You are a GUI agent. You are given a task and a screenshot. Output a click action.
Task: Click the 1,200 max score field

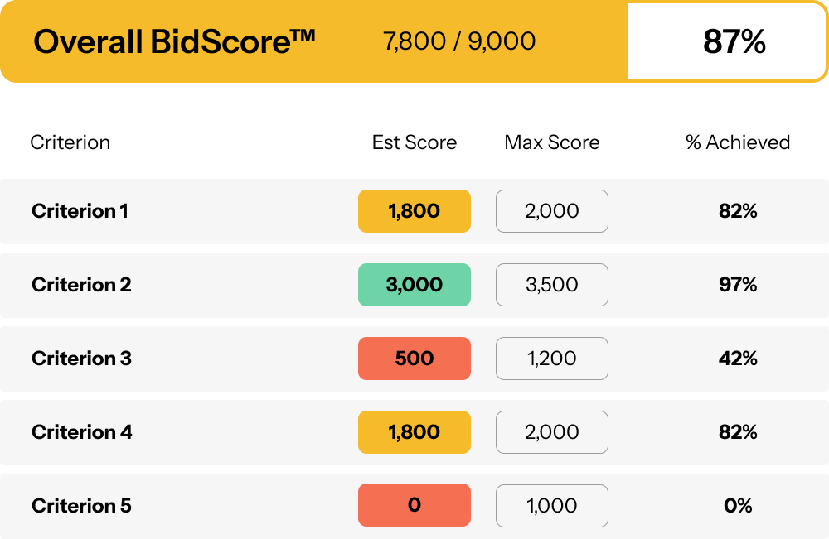coord(552,359)
